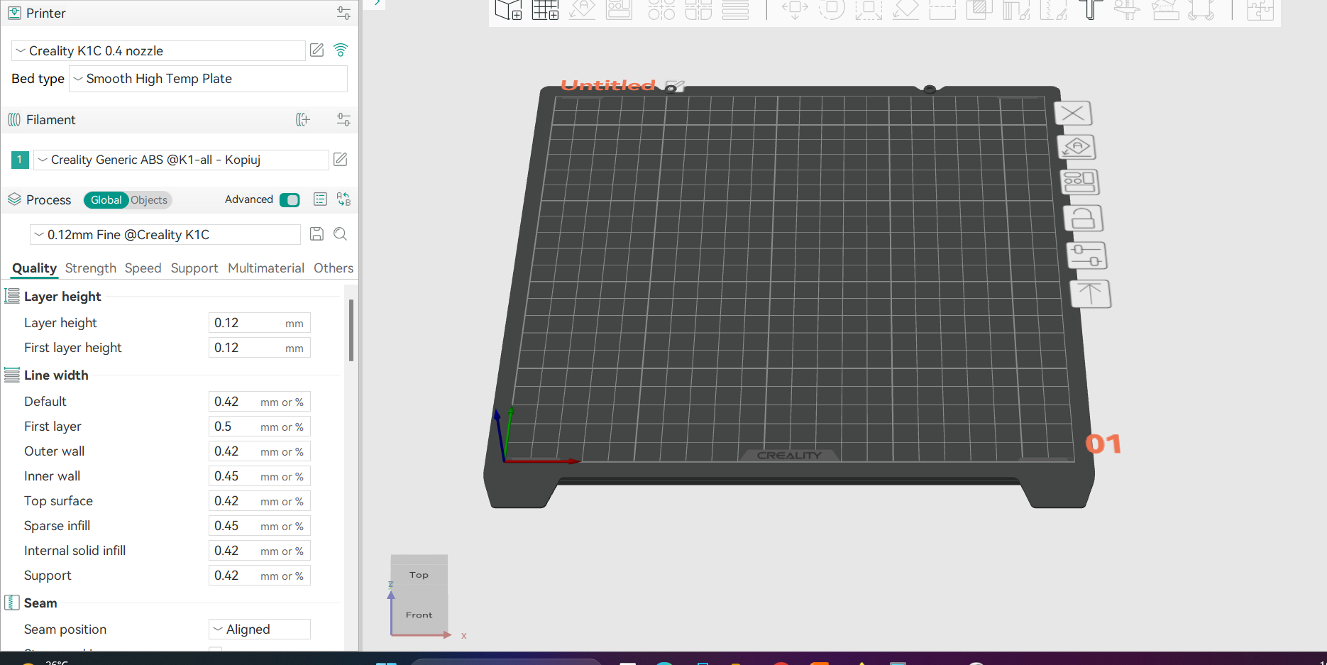Click the First layer height value field
The image size is (1327, 665).
pos(259,348)
